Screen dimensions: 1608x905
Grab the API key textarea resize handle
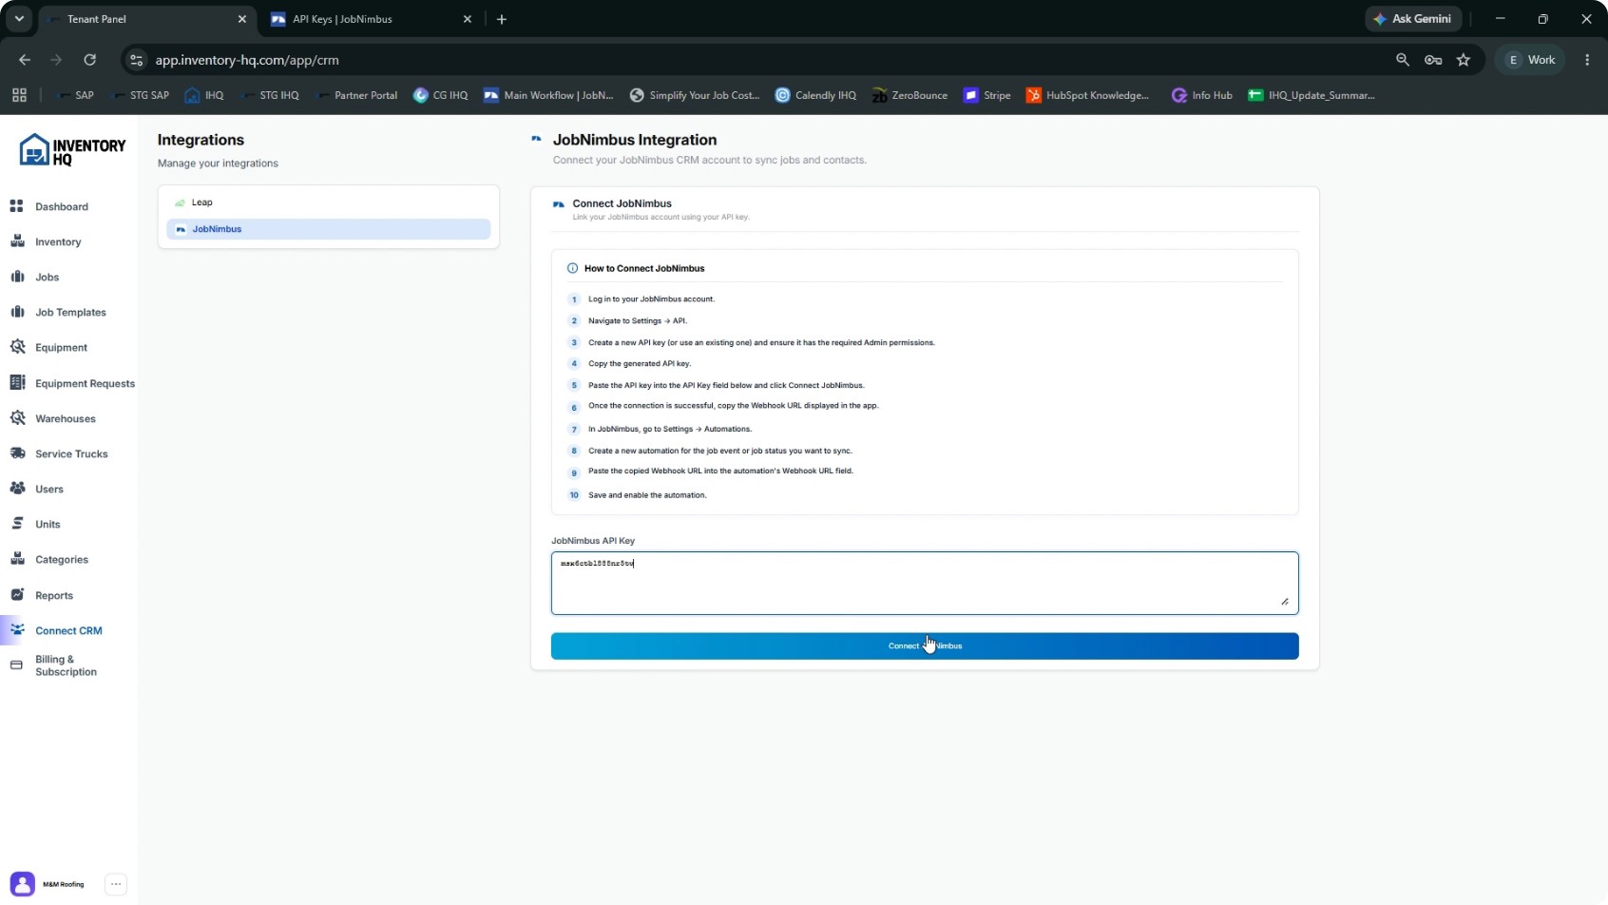coord(1285,601)
